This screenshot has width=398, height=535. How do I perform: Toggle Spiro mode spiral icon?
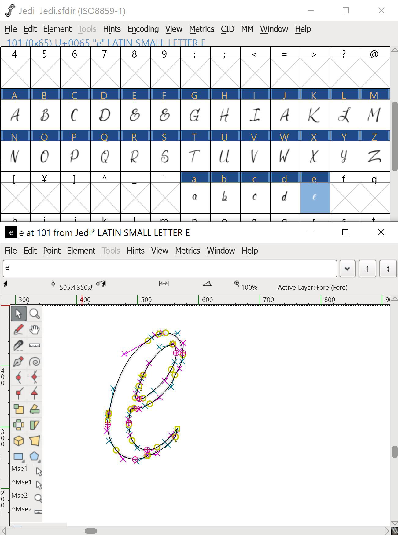tap(35, 362)
